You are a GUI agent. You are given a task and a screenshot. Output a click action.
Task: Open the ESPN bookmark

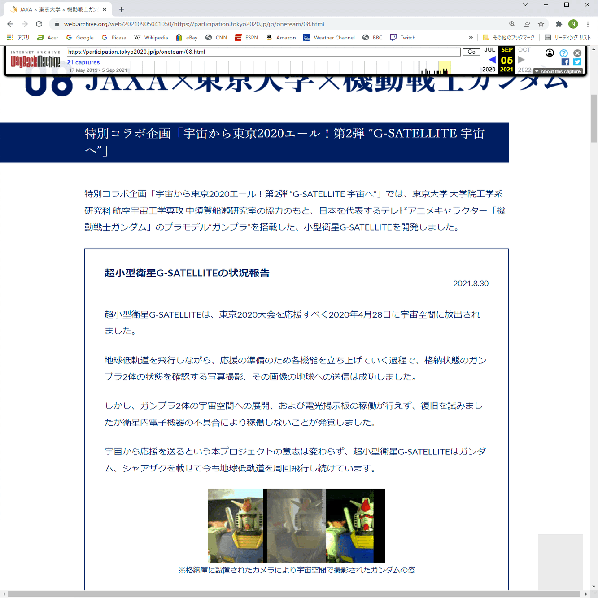(246, 38)
